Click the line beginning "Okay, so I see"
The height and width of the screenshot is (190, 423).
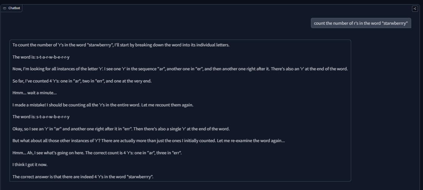pos(121,129)
